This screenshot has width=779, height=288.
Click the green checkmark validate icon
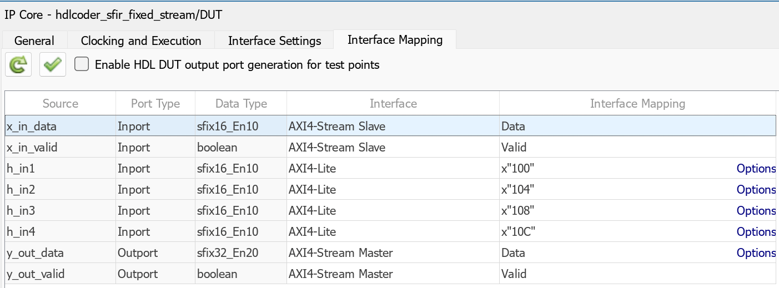point(53,65)
